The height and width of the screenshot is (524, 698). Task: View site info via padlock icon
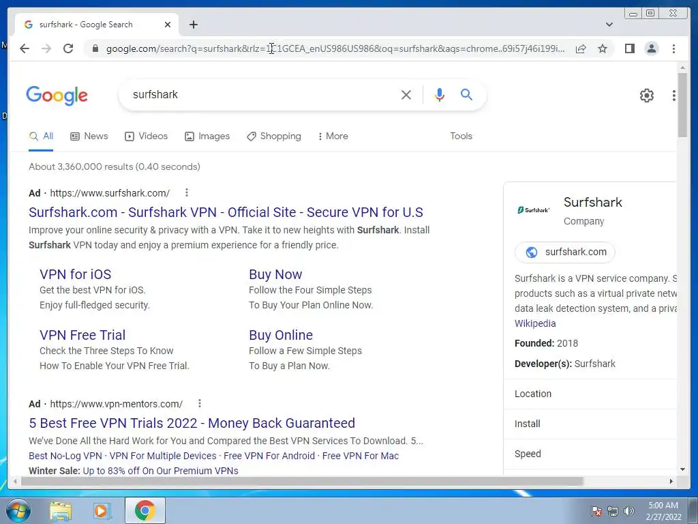coord(95,48)
